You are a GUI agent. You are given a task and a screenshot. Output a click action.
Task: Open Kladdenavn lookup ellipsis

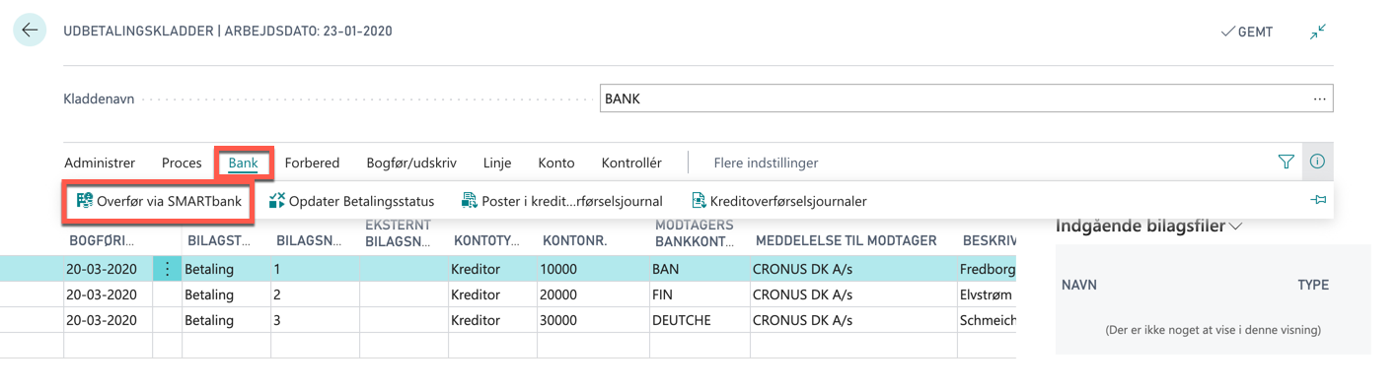pos(1319,98)
